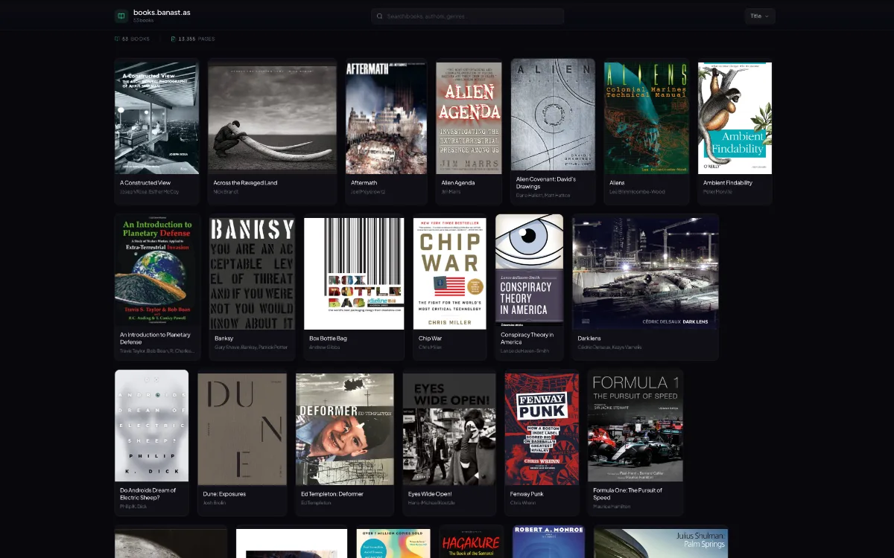Image resolution: width=894 pixels, height=558 pixels.
Task: Open the Hagakure book cover
Action: [471, 543]
